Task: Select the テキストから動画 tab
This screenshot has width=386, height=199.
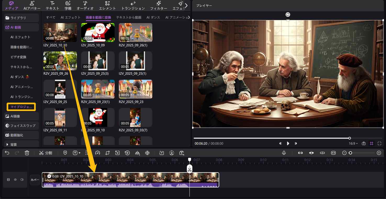Action: click(x=128, y=17)
